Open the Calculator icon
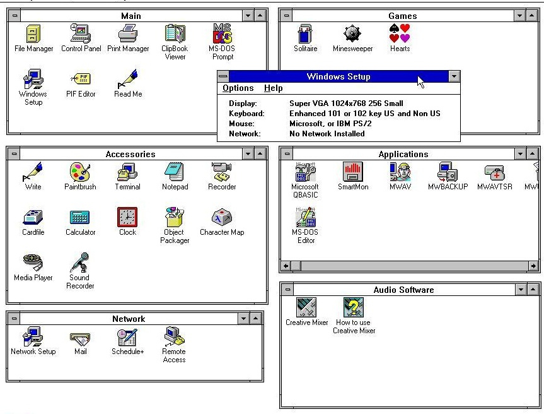The width and height of the screenshot is (544, 414). click(x=80, y=218)
